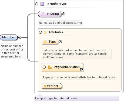Collapse the Attributes section
Screen dimensions: 124x102
pyautogui.click(x=40, y=32)
